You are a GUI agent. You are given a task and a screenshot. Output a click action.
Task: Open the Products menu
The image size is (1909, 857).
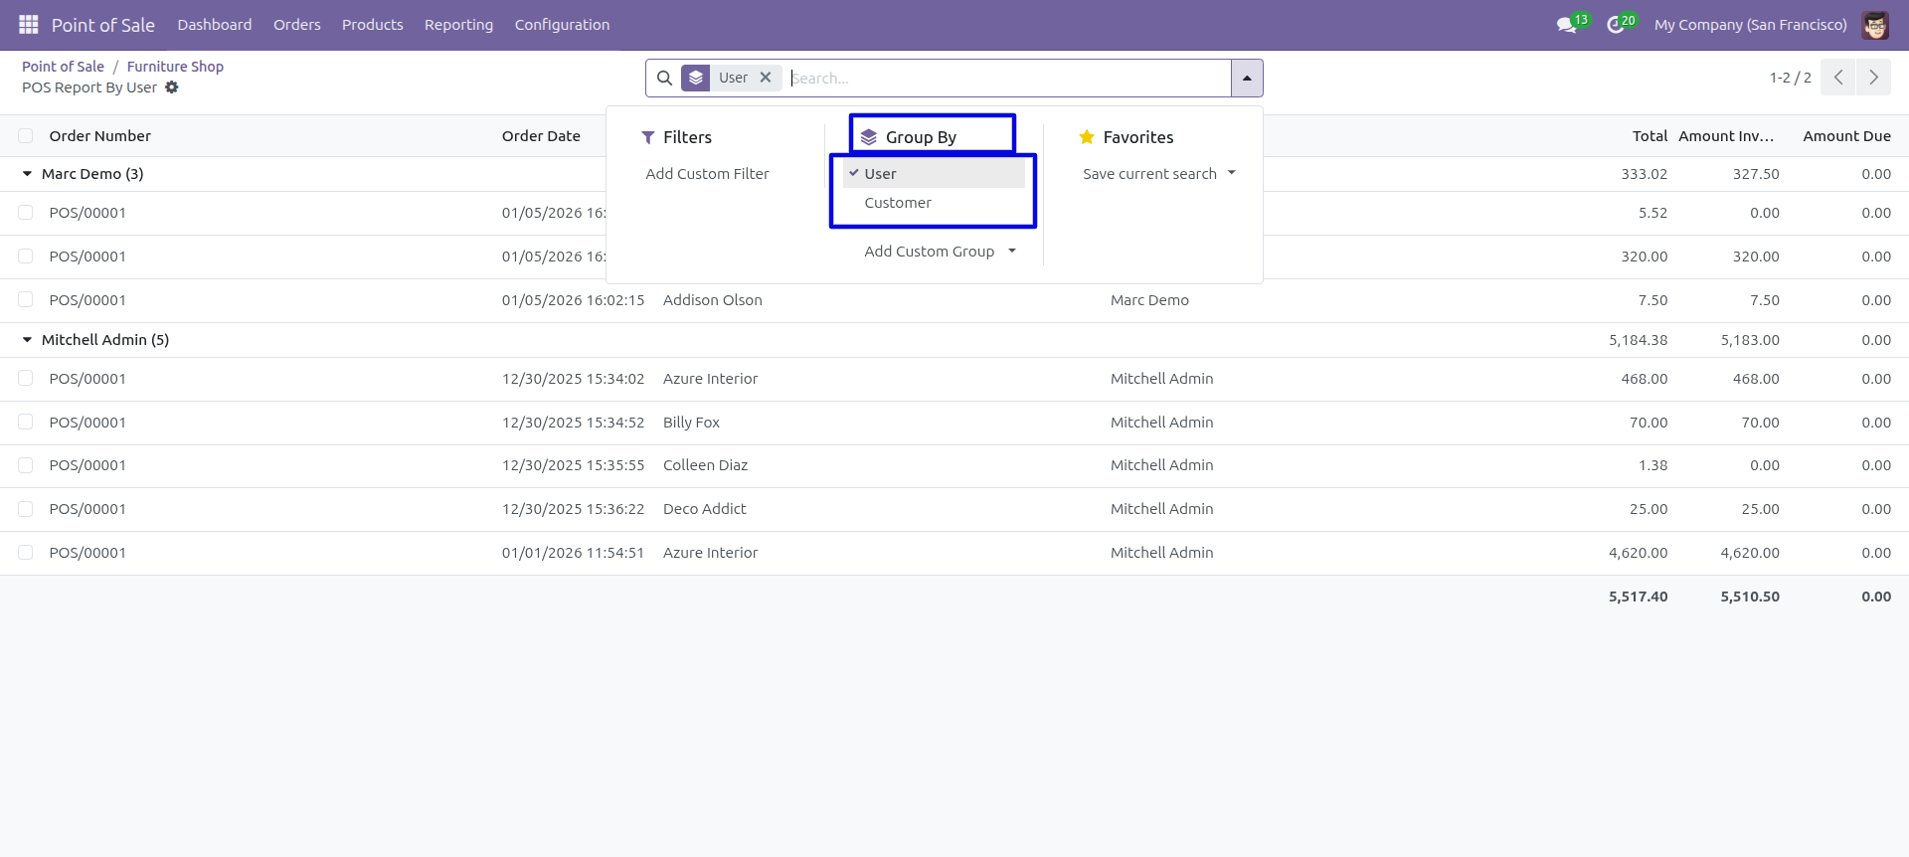click(373, 25)
